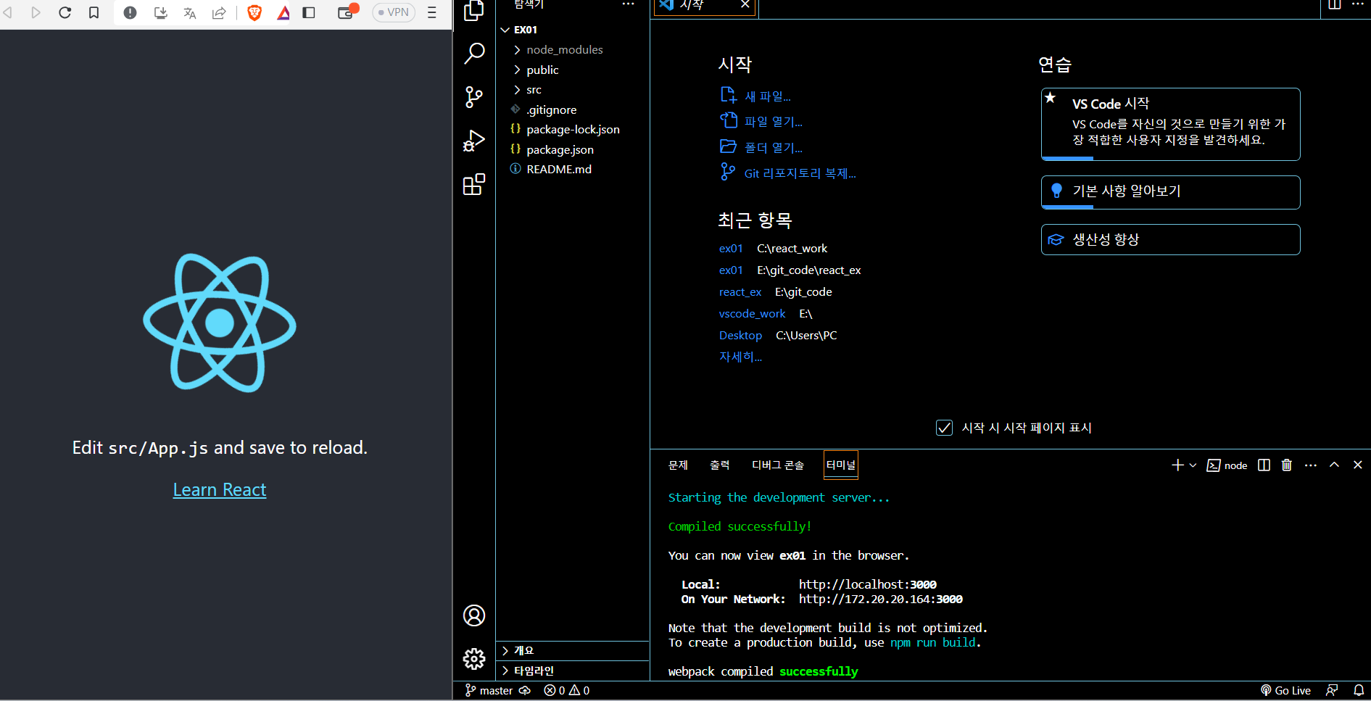
Task: Open the new terminal launch profile dropdown arrow
Action: pos(1193,465)
